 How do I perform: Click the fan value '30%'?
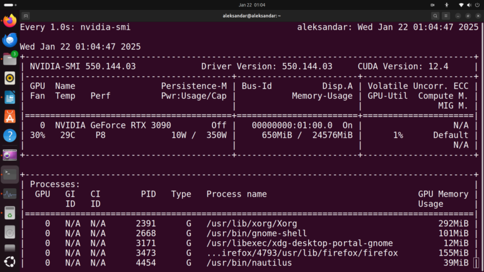pos(37,135)
